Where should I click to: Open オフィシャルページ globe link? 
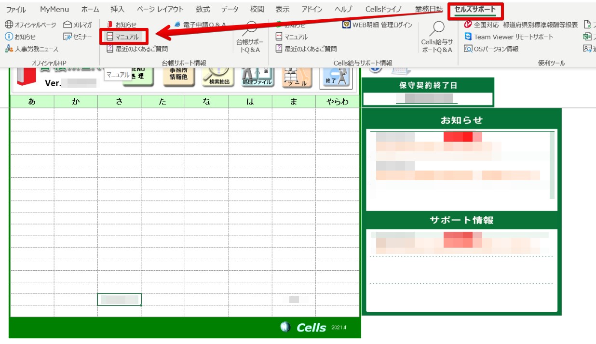pos(30,25)
